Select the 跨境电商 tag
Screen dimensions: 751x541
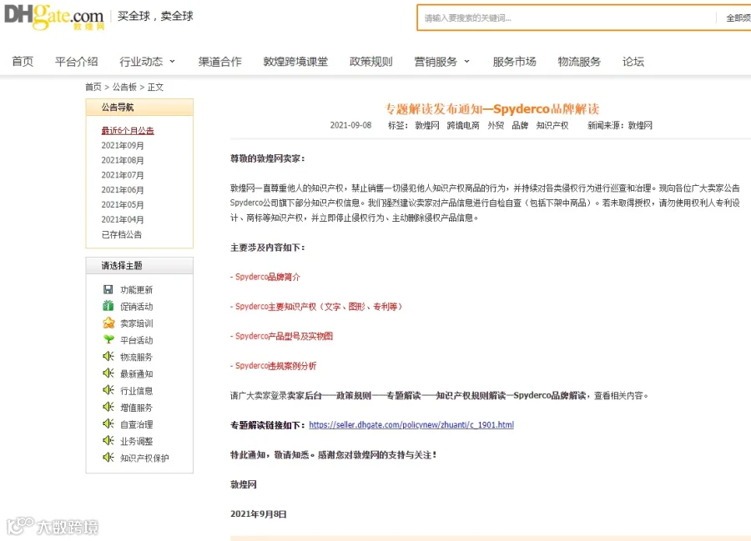(463, 125)
